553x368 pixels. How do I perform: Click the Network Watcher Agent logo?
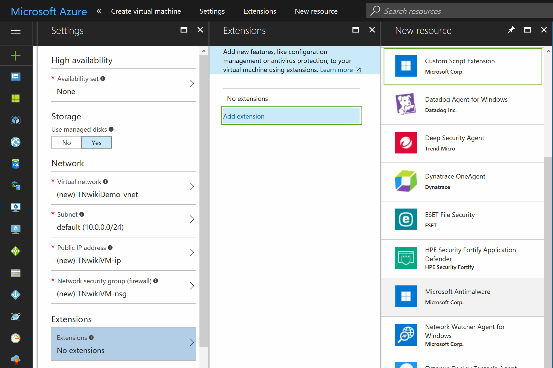click(406, 335)
